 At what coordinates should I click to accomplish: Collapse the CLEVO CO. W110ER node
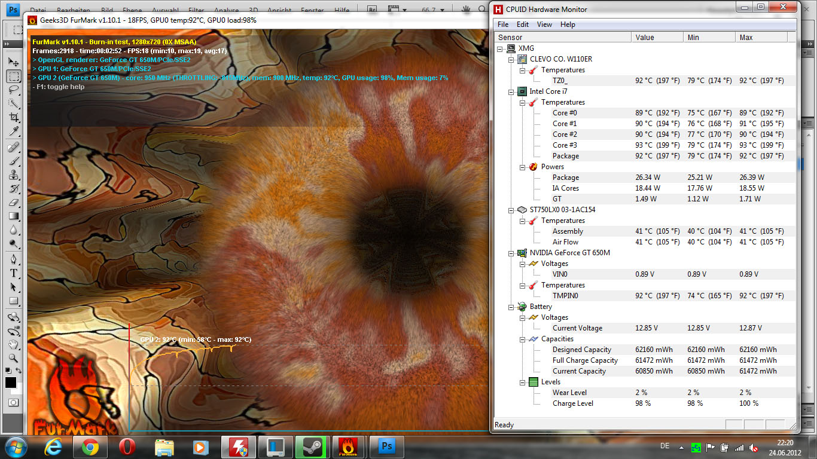[x=511, y=59]
